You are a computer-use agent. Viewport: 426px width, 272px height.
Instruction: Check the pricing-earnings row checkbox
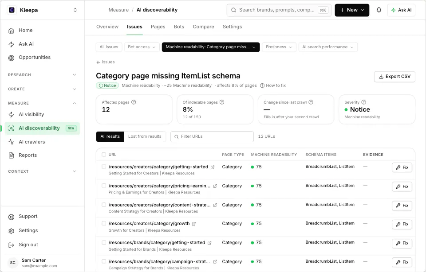coord(104,186)
